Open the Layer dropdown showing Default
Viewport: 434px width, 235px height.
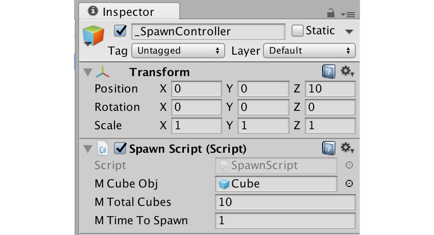(x=309, y=51)
